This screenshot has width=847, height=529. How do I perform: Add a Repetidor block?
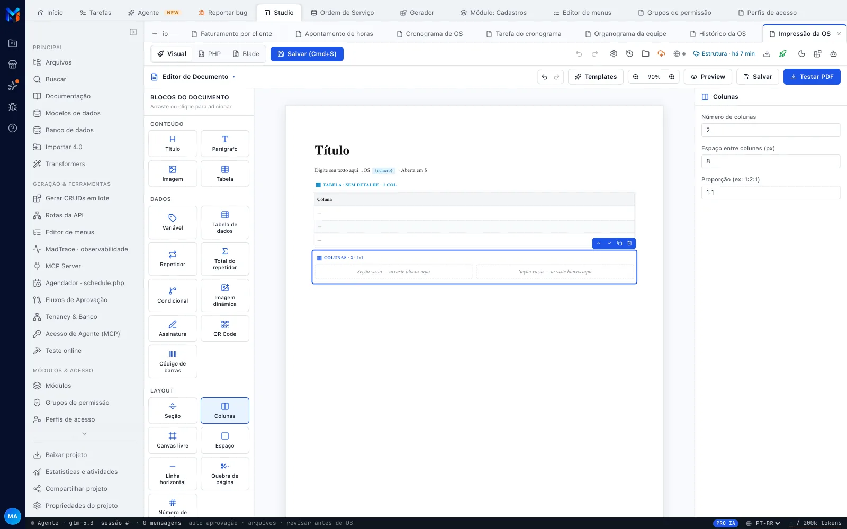pyautogui.click(x=173, y=259)
